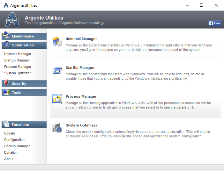This screenshot has height=171, width=224.
Task: Choose System Optimizer in the sidebar
Action: (18, 73)
